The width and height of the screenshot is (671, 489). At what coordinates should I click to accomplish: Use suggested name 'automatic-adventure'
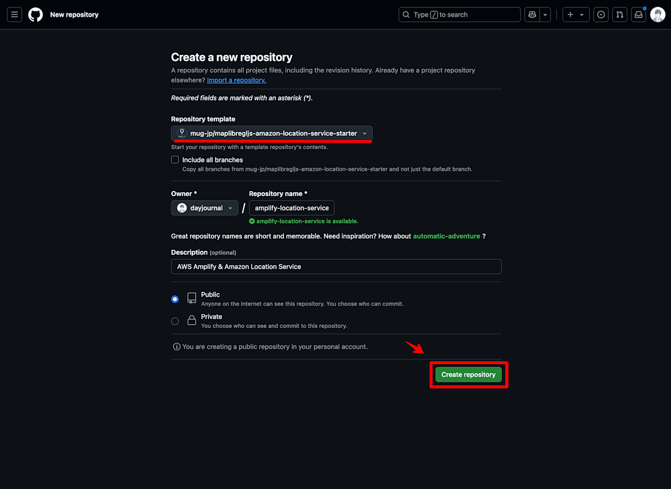tap(446, 236)
